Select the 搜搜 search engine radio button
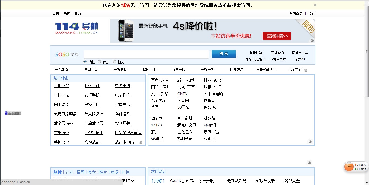Screen dimensions: 369x185 [85, 62]
